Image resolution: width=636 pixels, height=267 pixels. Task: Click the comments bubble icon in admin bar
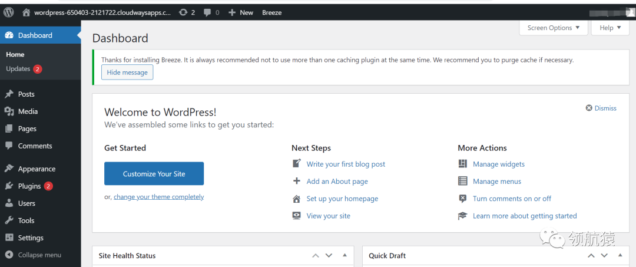[207, 12]
